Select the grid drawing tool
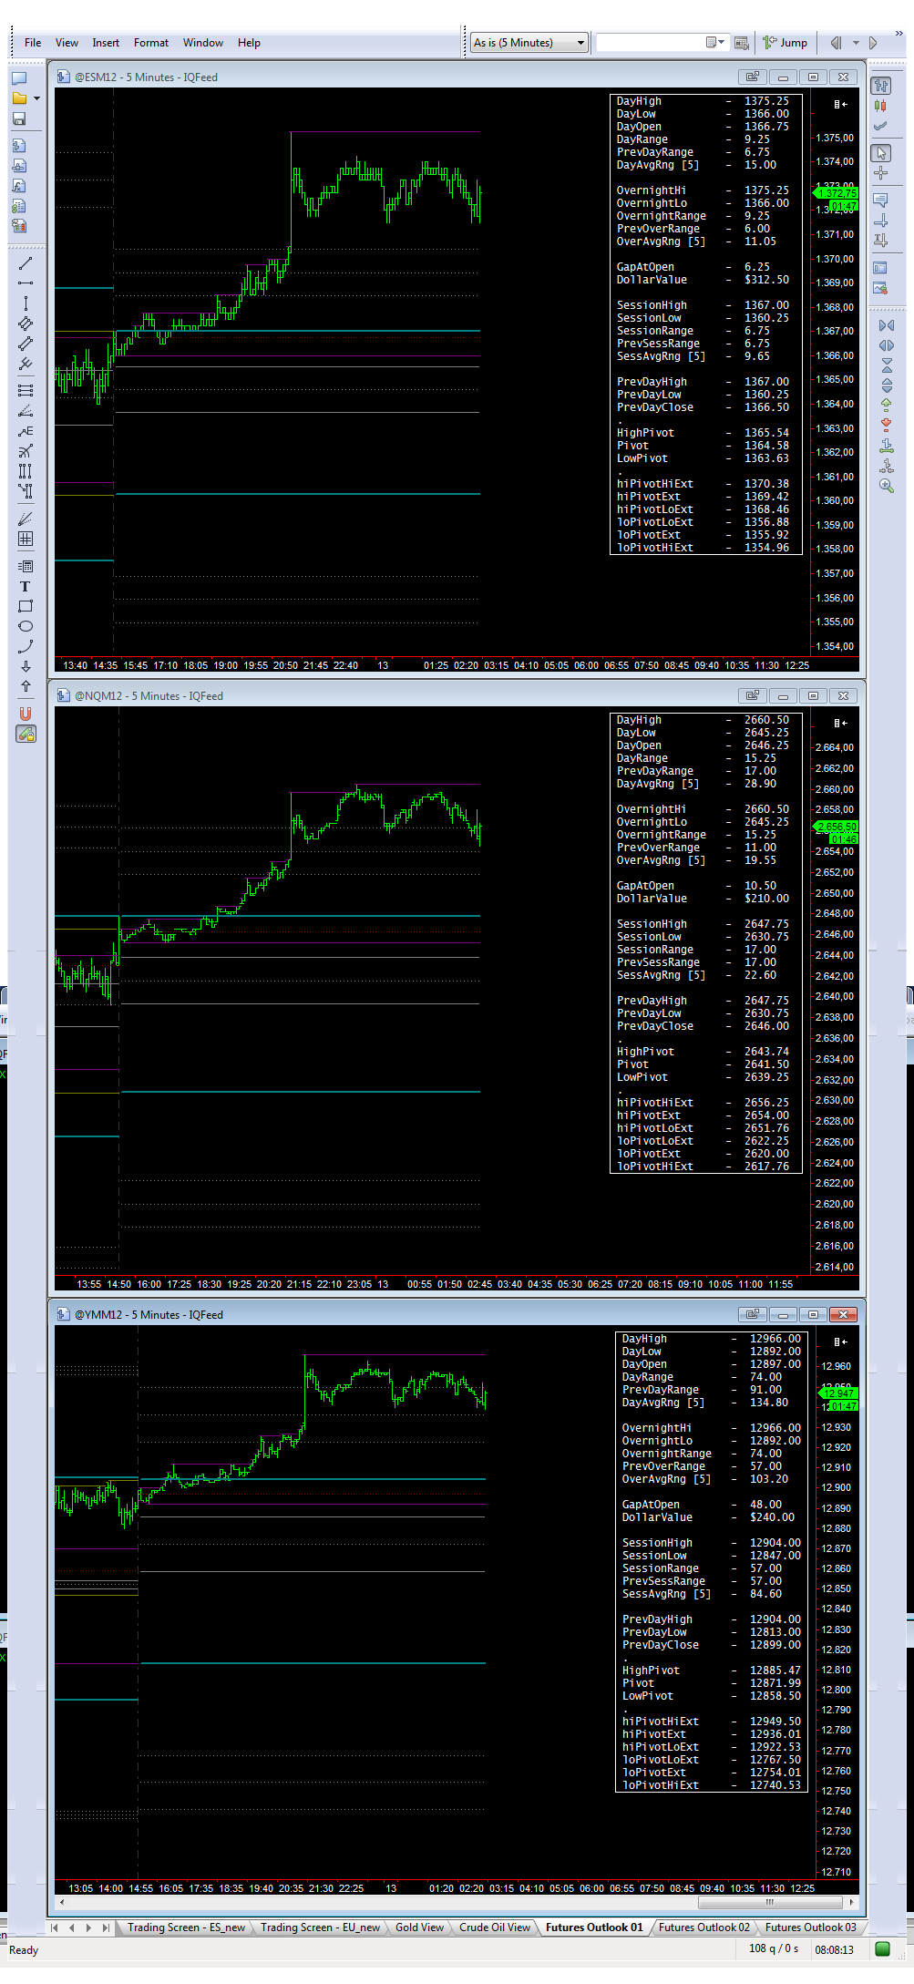The width and height of the screenshot is (914, 1984). [x=26, y=539]
